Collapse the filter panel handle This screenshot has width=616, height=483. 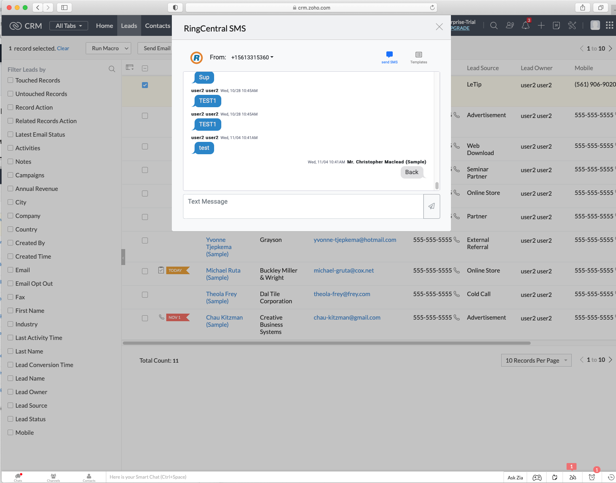[123, 257]
